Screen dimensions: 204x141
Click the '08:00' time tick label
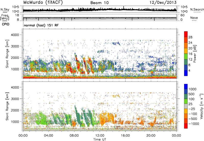pos(74,136)
